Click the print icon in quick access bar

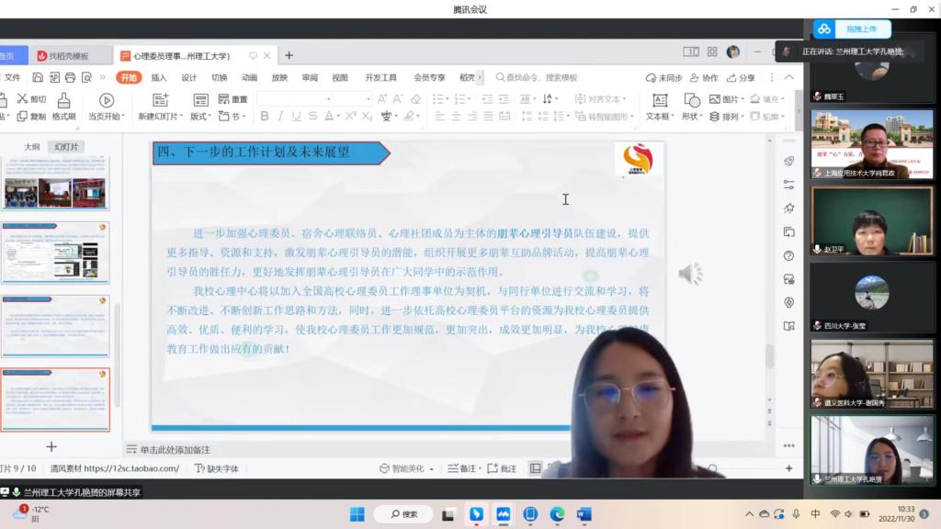(70, 77)
